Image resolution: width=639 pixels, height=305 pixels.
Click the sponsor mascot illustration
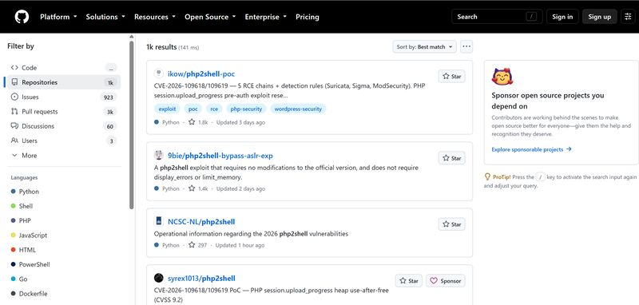[502, 76]
